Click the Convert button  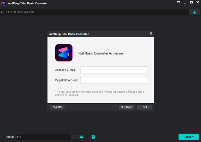188,137
